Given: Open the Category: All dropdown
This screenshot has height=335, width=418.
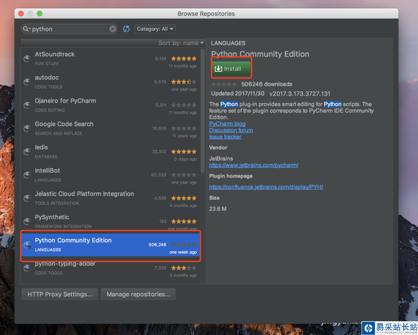Looking at the screenshot, I should pyautogui.click(x=155, y=29).
